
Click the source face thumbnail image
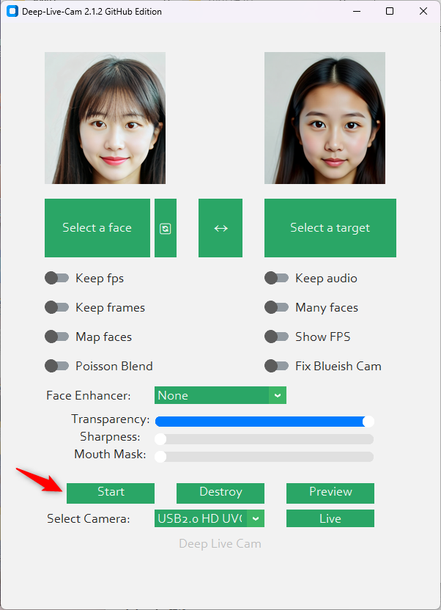click(x=105, y=118)
